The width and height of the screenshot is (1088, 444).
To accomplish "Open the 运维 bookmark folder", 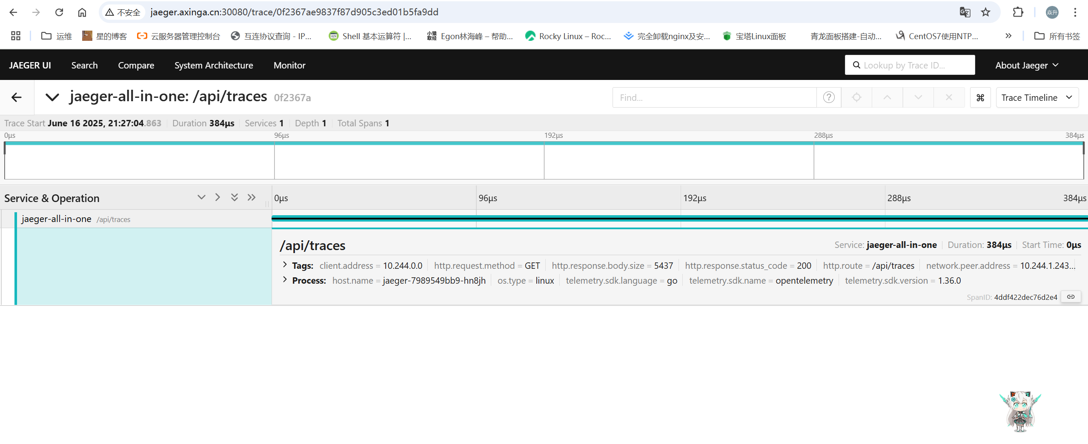I will [57, 36].
